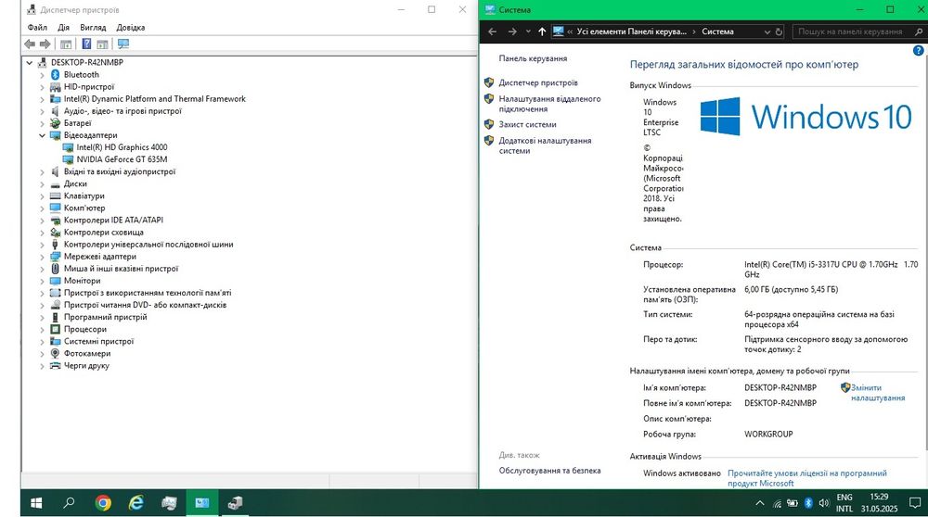The width and height of the screenshot is (928, 517).
Task: Open the address bar history dropdown in Система
Action: [x=767, y=32]
